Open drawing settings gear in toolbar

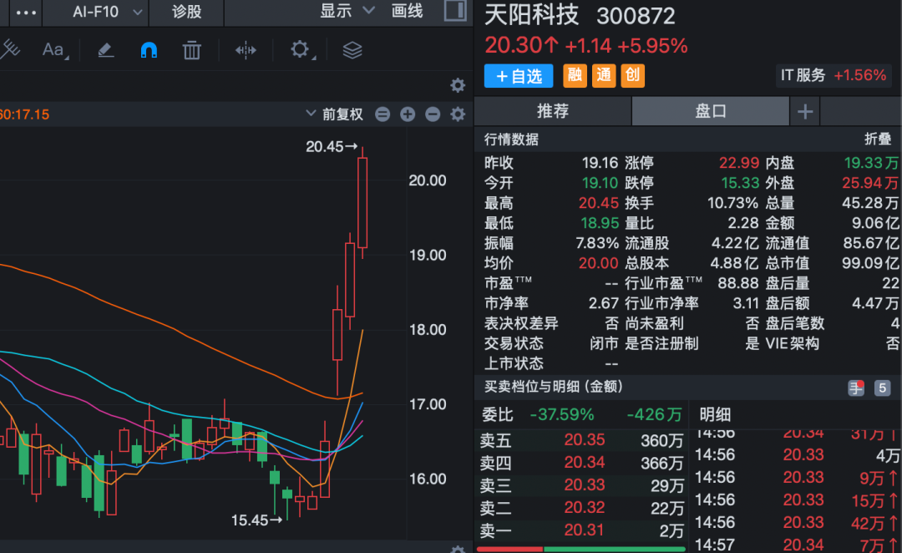[301, 50]
